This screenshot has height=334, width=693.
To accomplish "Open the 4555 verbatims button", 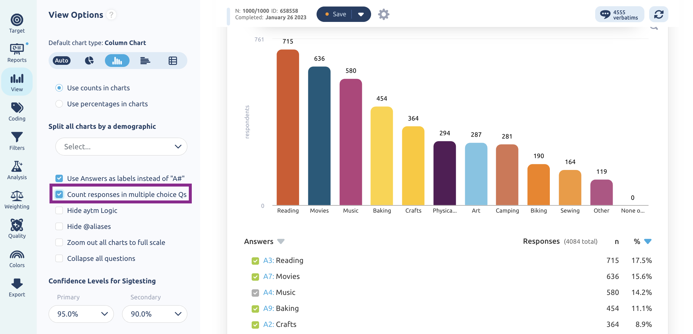I will pyautogui.click(x=619, y=14).
